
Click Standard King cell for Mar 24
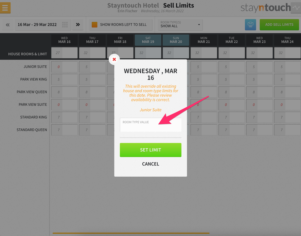[x=287, y=117]
